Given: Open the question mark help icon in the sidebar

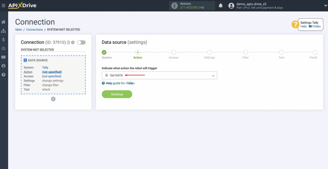Looking at the screenshot, I should click(3, 75).
